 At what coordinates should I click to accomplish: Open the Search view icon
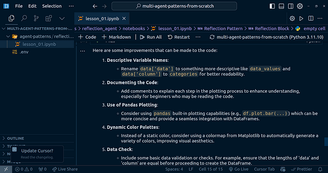(24, 19)
